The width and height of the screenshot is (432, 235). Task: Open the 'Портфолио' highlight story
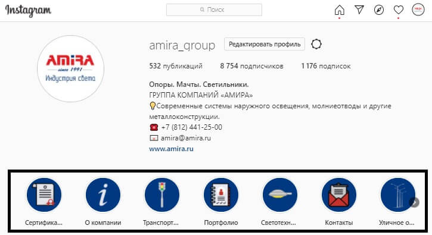point(220,195)
